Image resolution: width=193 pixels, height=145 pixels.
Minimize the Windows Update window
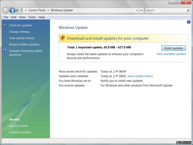172,2
